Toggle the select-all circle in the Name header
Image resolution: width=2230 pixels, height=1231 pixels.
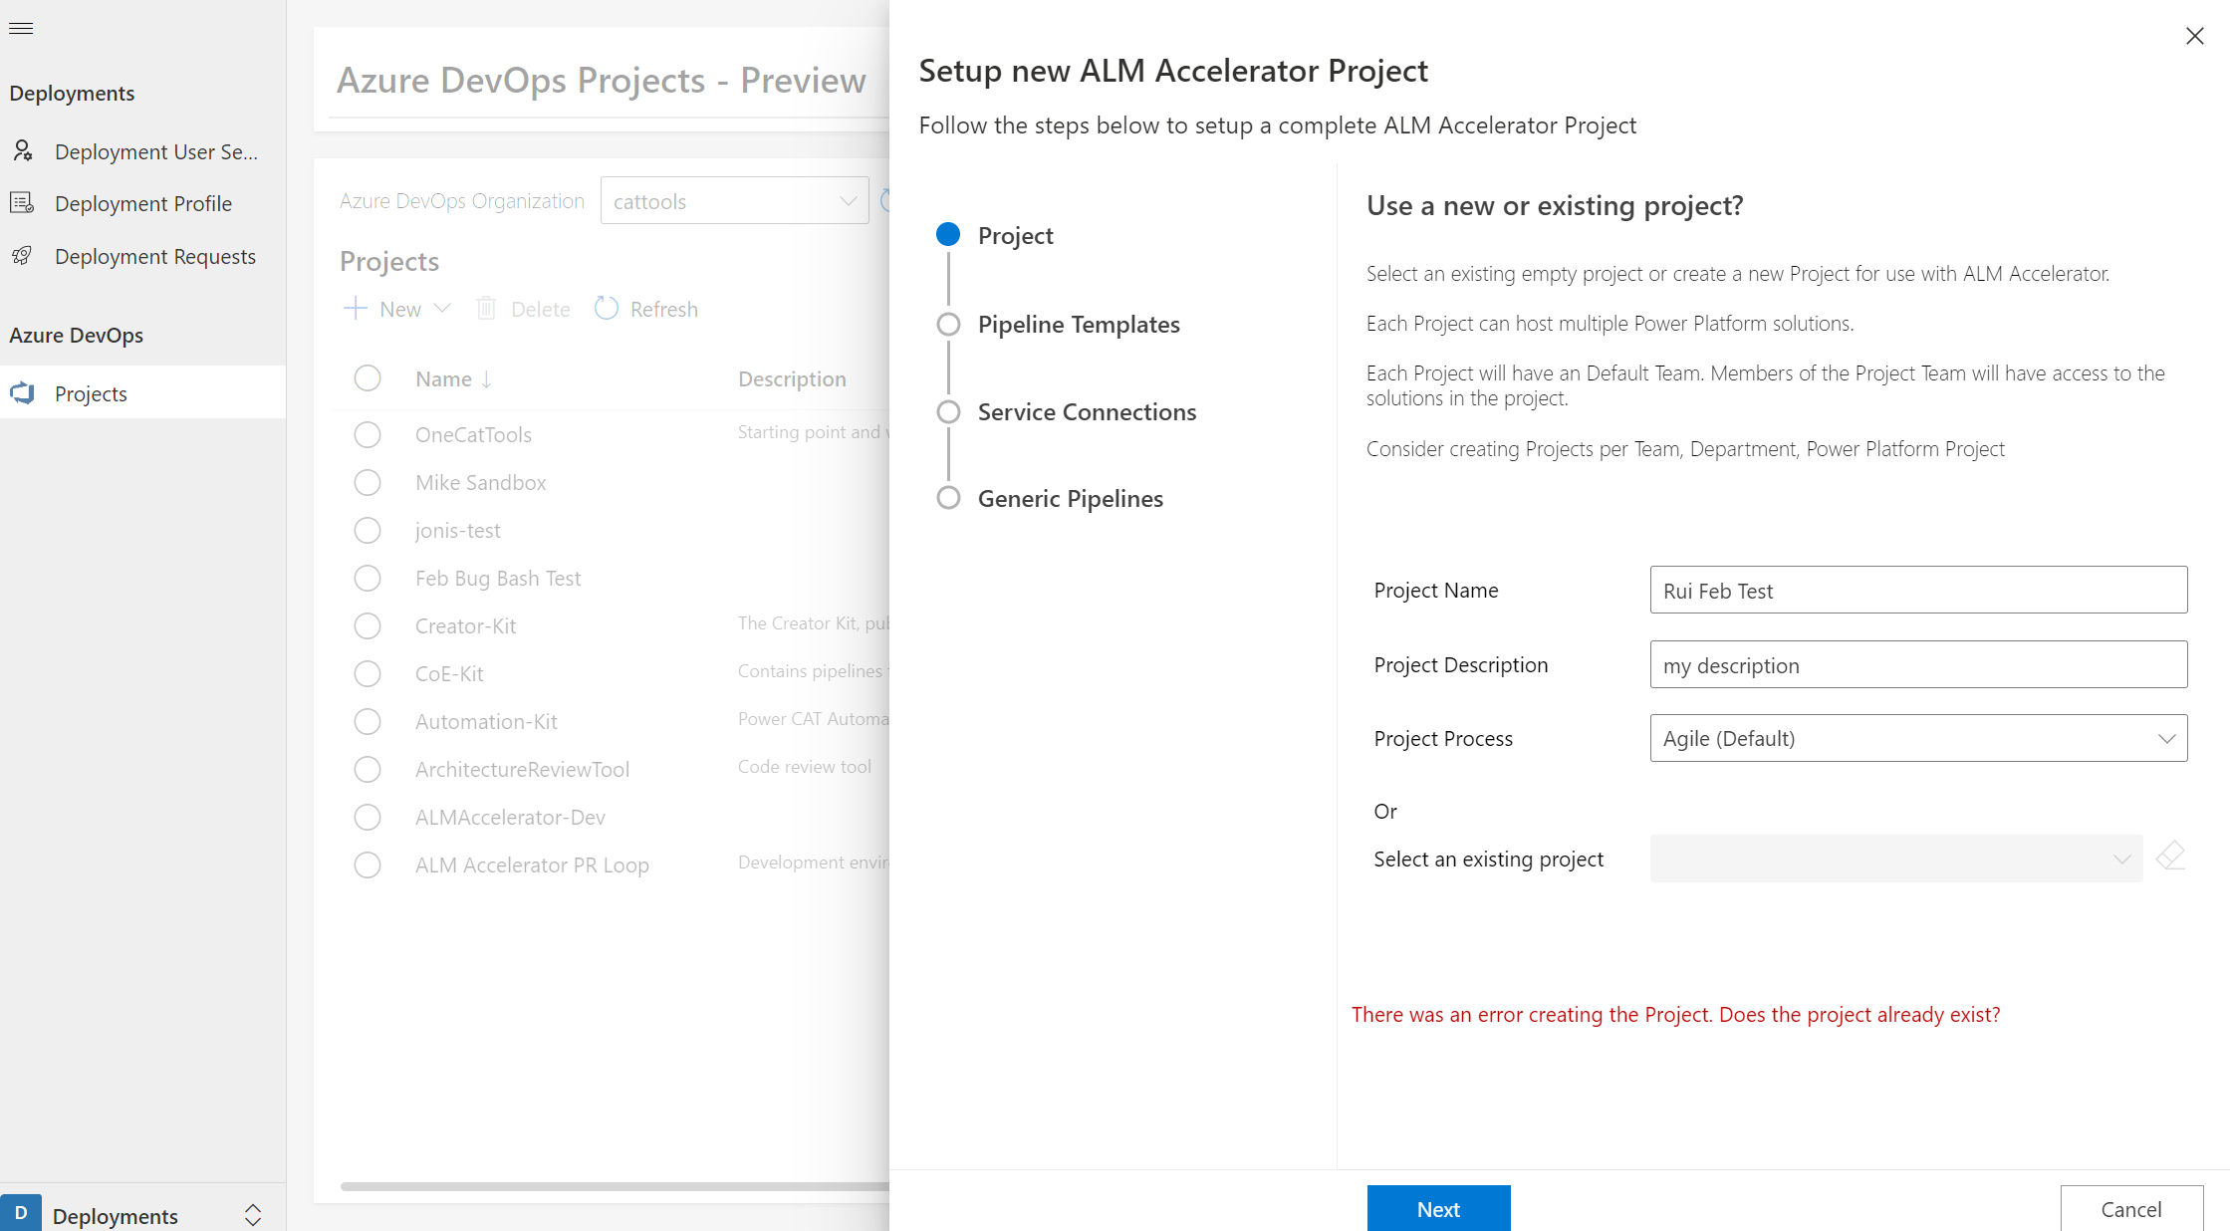[368, 378]
